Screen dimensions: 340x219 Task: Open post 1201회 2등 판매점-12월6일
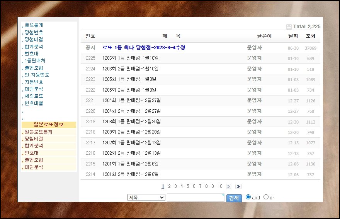coord(130,174)
